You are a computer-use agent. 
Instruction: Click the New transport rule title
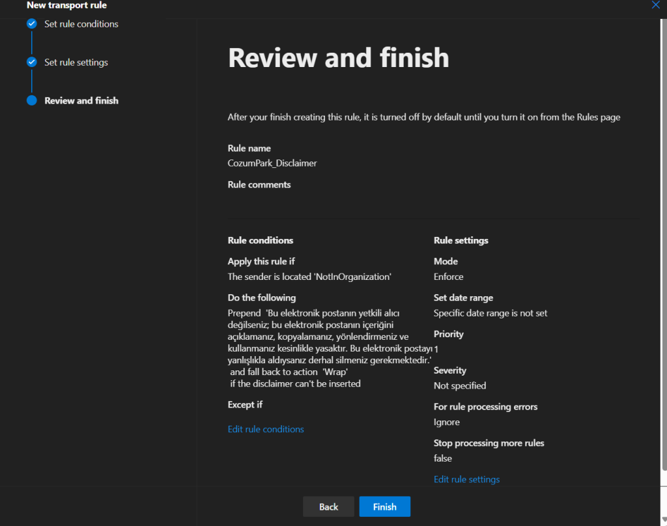(66, 5)
